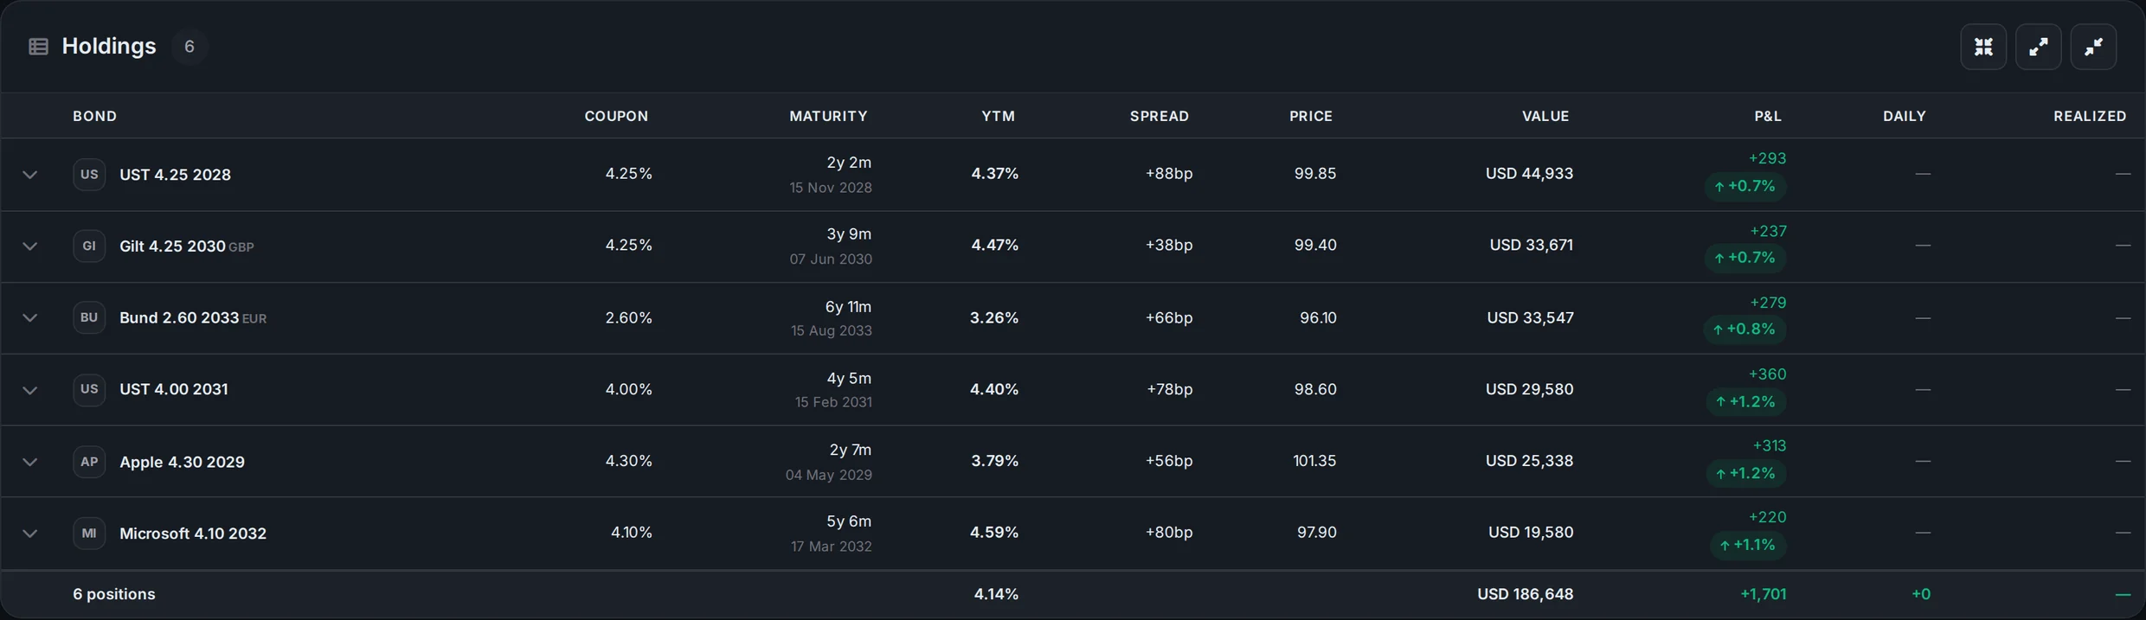Sort by the BOND column header
Image resolution: width=2146 pixels, height=620 pixels.
[94, 116]
